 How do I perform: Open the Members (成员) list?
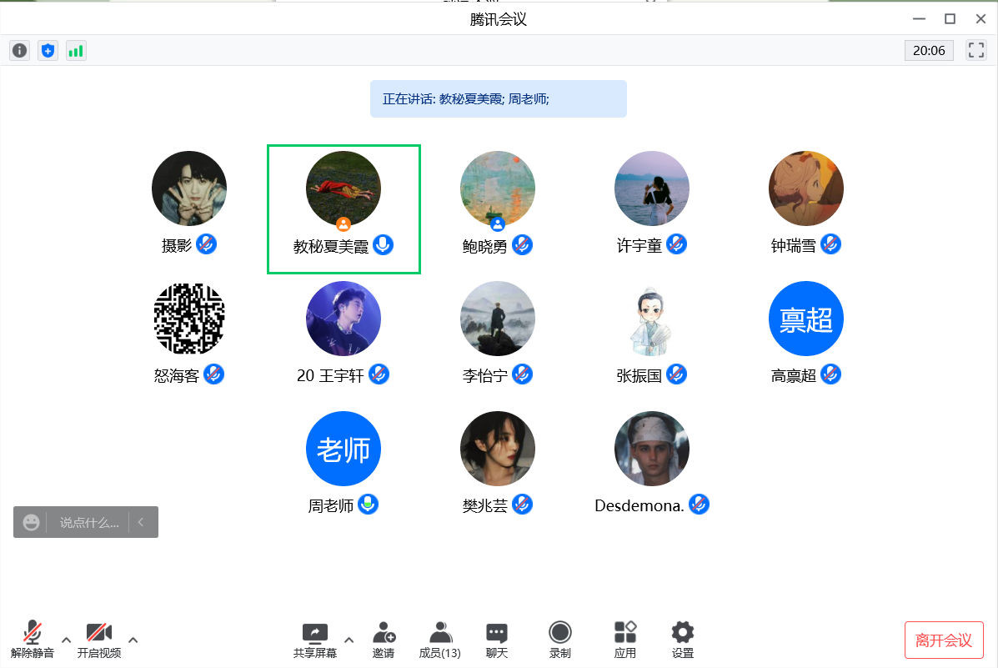[439, 640]
